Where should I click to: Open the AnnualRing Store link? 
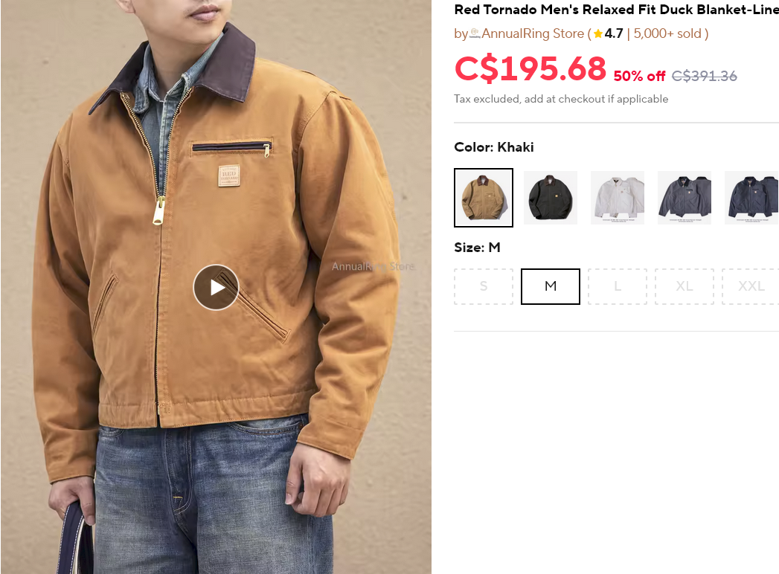click(533, 33)
